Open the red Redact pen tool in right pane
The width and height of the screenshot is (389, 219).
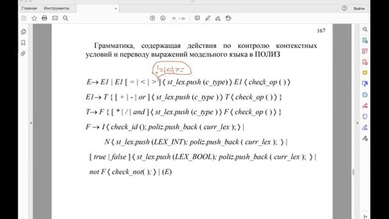pos(365,105)
